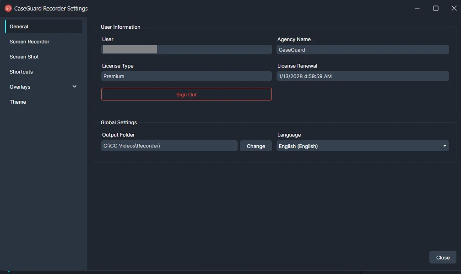Open the Overlays section
The width and height of the screenshot is (461, 274).
43,87
